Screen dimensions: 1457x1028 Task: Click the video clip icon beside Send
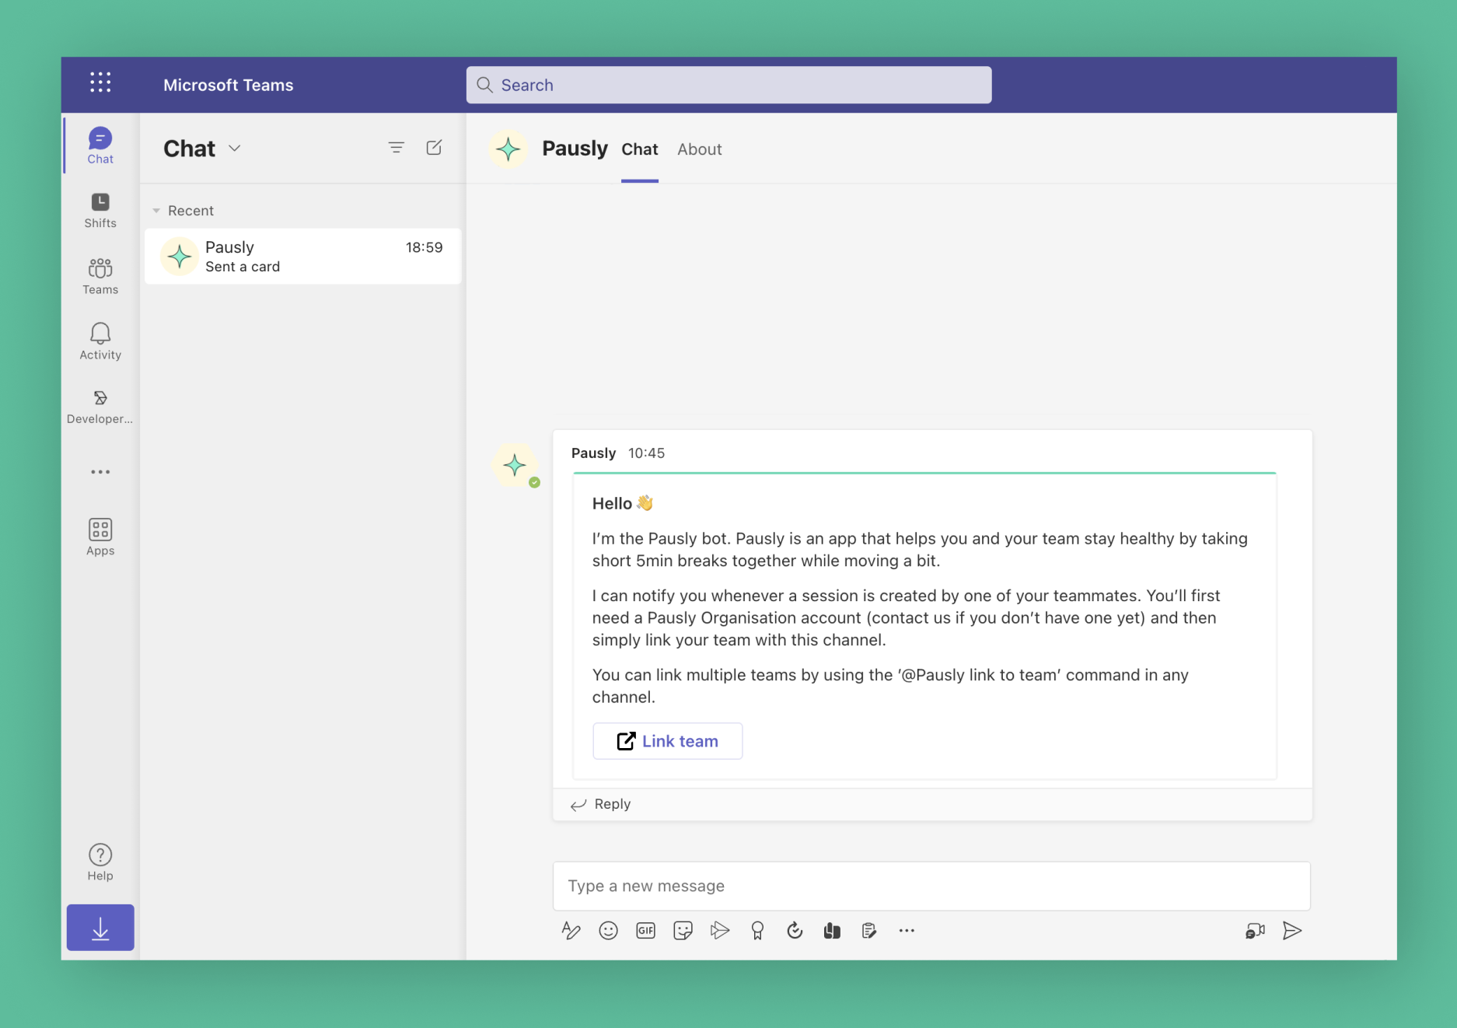coord(1255,931)
